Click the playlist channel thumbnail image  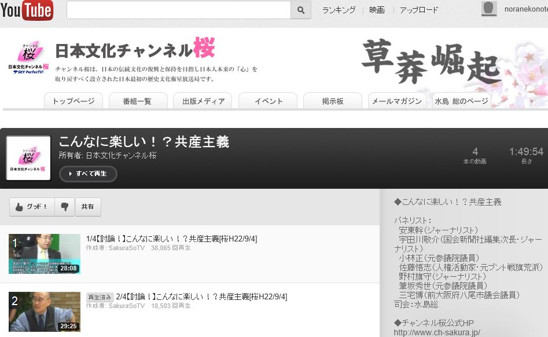(x=28, y=158)
